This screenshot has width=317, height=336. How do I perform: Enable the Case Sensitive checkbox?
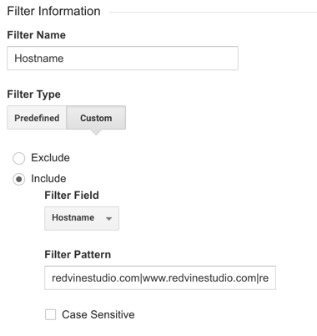click(x=50, y=314)
